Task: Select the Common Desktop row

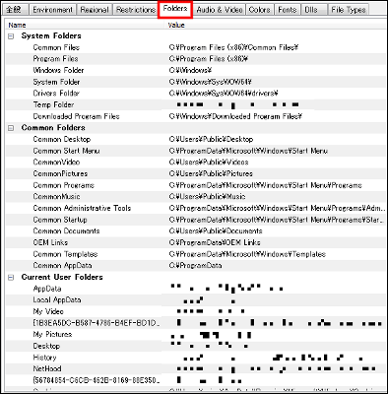Action: (196, 140)
